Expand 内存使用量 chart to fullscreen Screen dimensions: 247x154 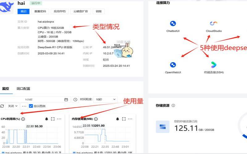click(x=124, y=119)
